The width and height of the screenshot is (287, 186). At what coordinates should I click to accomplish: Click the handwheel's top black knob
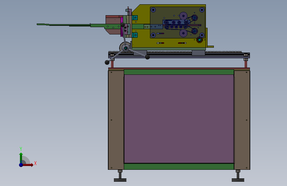pos(122,24)
